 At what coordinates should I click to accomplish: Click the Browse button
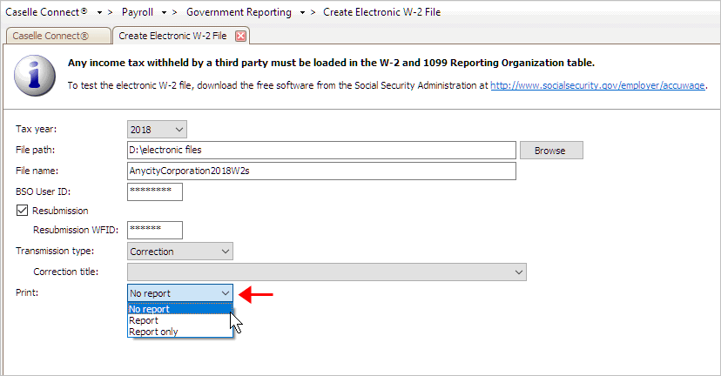pyautogui.click(x=551, y=151)
